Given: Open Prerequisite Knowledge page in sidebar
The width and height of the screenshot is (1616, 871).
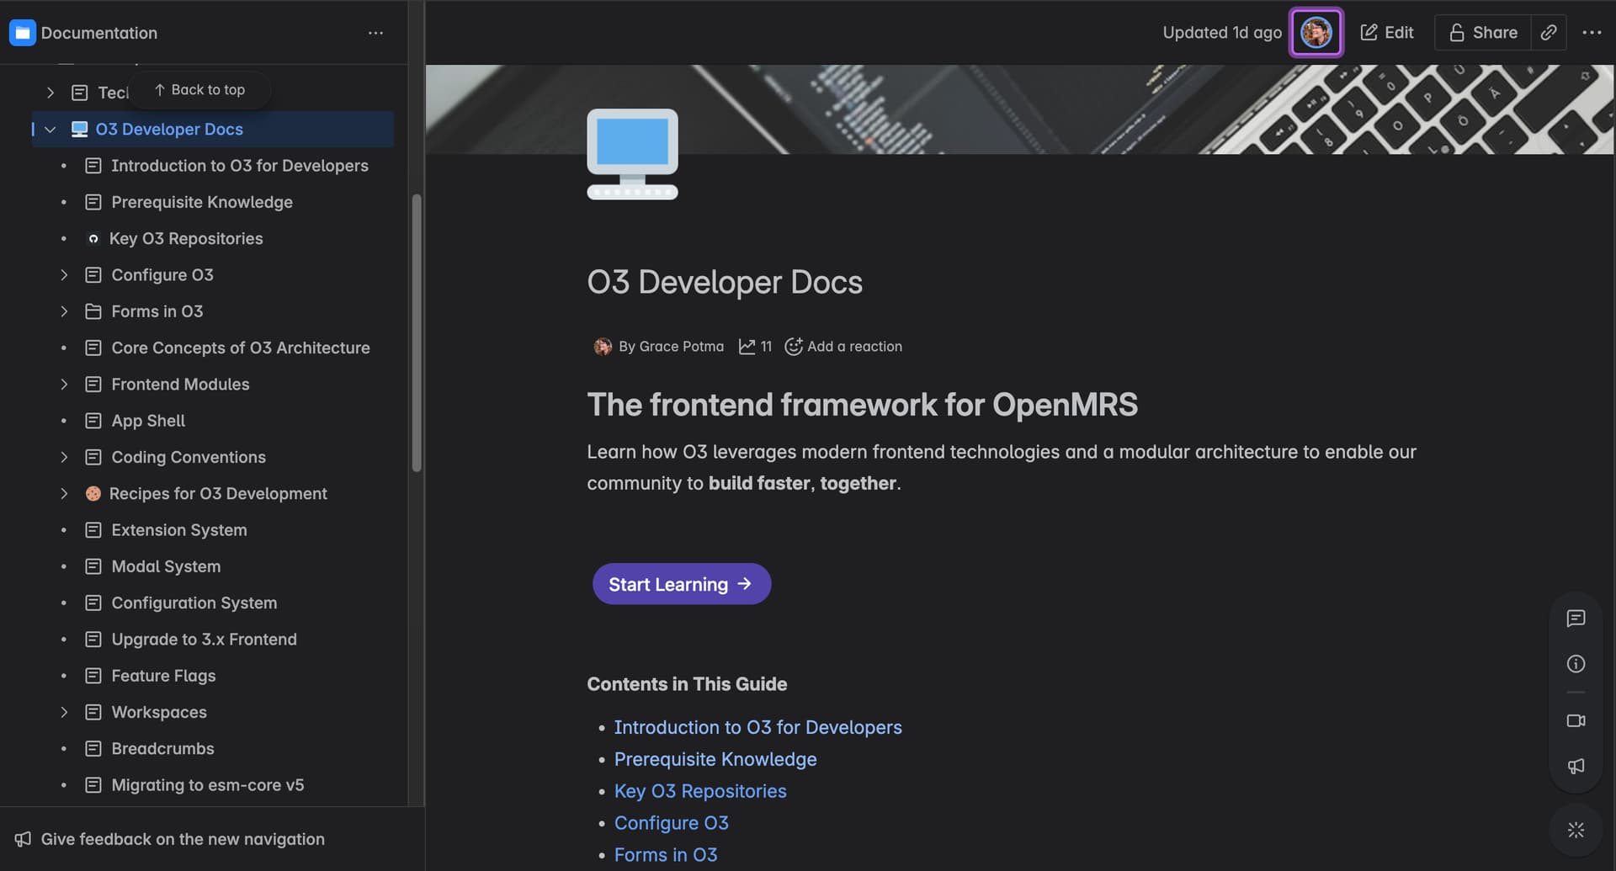Looking at the screenshot, I should pyautogui.click(x=202, y=202).
